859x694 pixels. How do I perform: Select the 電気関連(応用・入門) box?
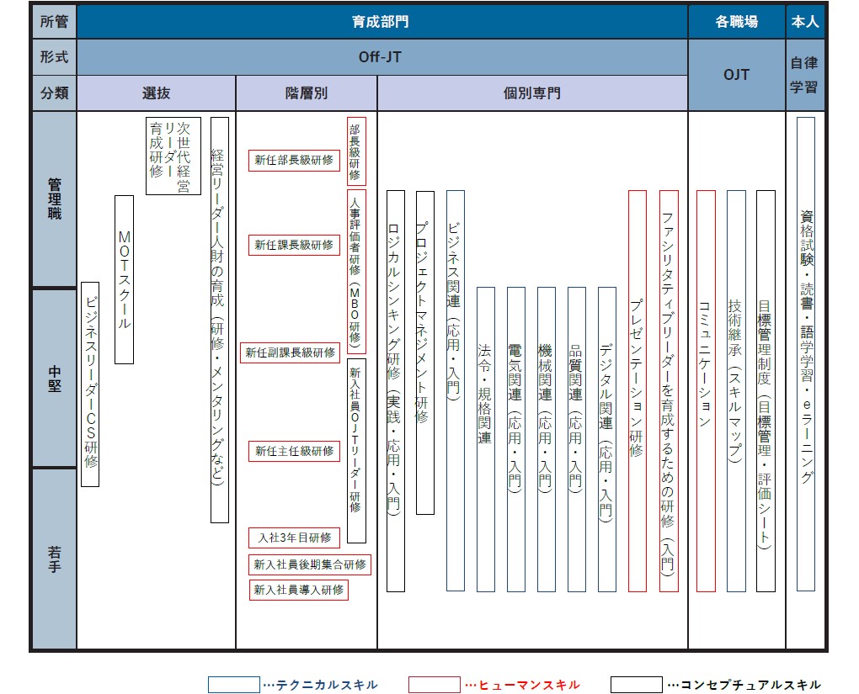click(516, 439)
